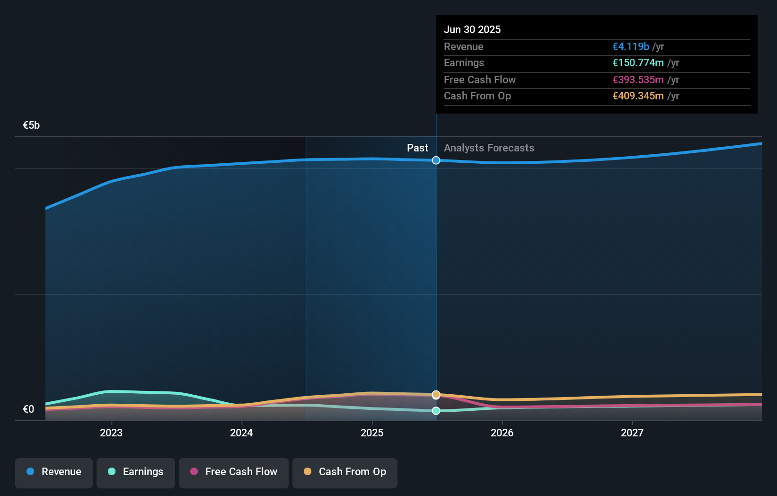
Task: Click the blue Revenue legend dot
Action: [29, 472]
